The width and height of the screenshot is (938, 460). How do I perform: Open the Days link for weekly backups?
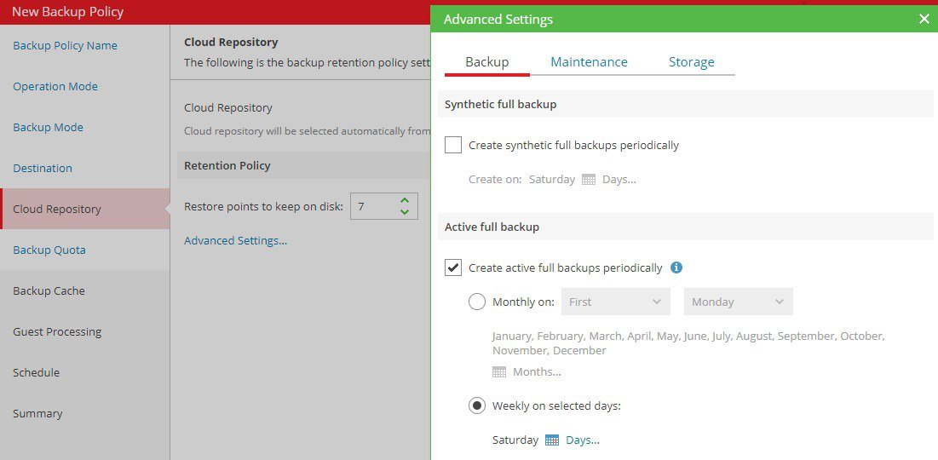[583, 440]
